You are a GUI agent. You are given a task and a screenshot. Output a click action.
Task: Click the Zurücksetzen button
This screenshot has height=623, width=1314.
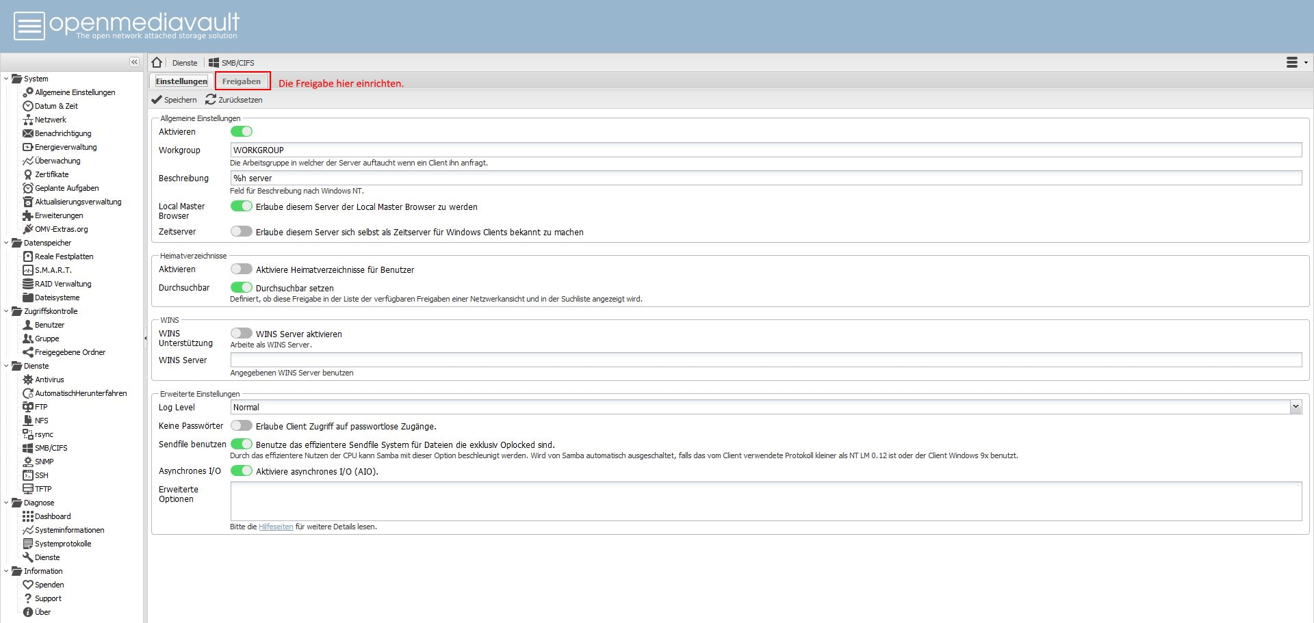tap(234, 100)
